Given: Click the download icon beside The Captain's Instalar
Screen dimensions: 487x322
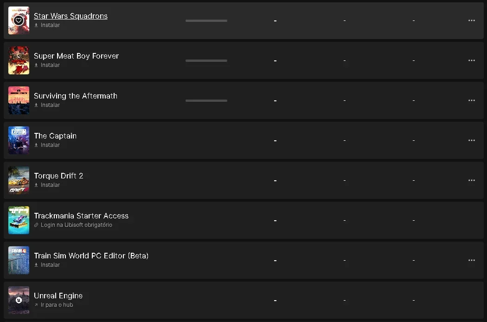Looking at the screenshot, I should [x=36, y=145].
